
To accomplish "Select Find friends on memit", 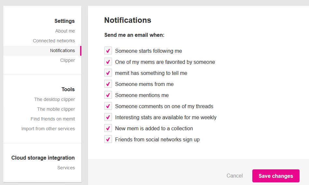I will [53, 119].
